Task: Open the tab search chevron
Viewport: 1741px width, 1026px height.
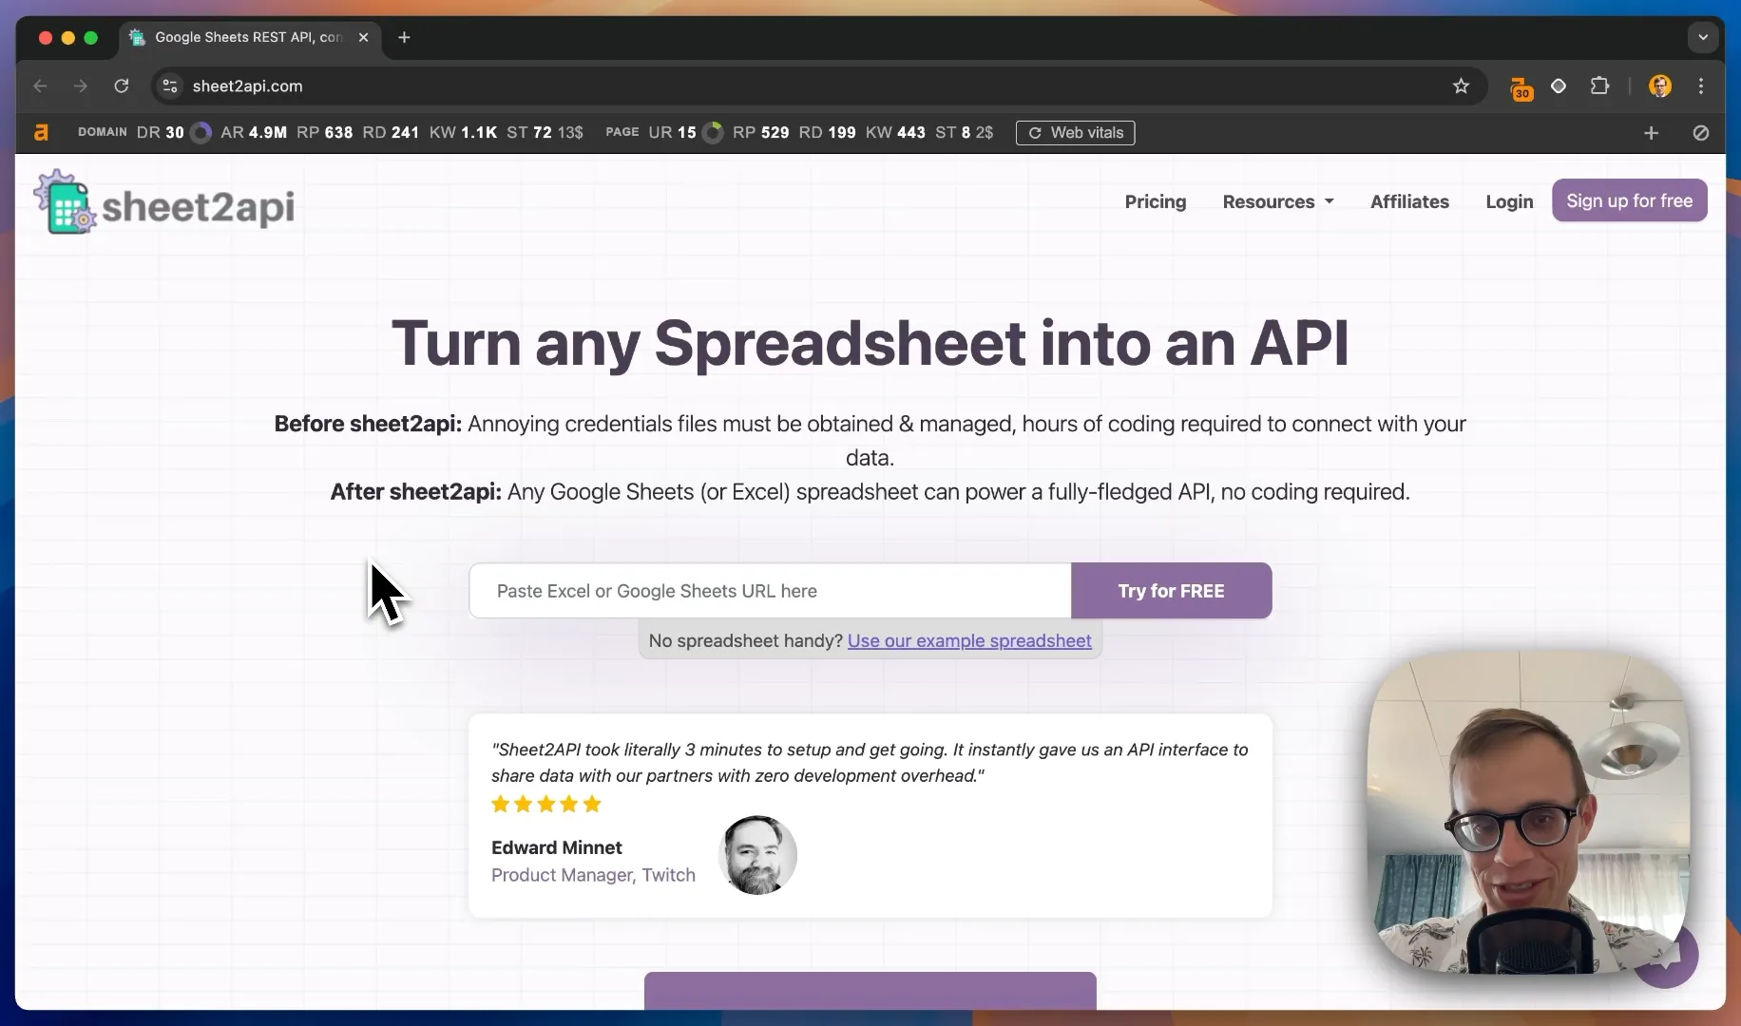Action: (1702, 38)
